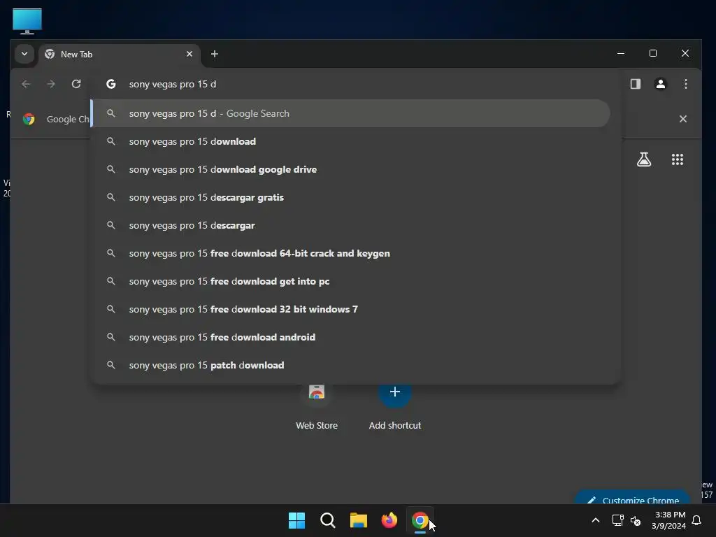Choose suggestion 'free download android'
716x537 pixels.
click(x=351, y=337)
